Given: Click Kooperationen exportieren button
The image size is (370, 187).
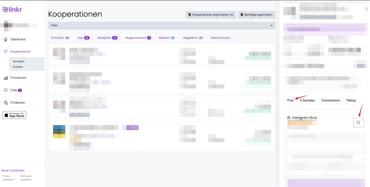Looking at the screenshot, I should point(211,15).
